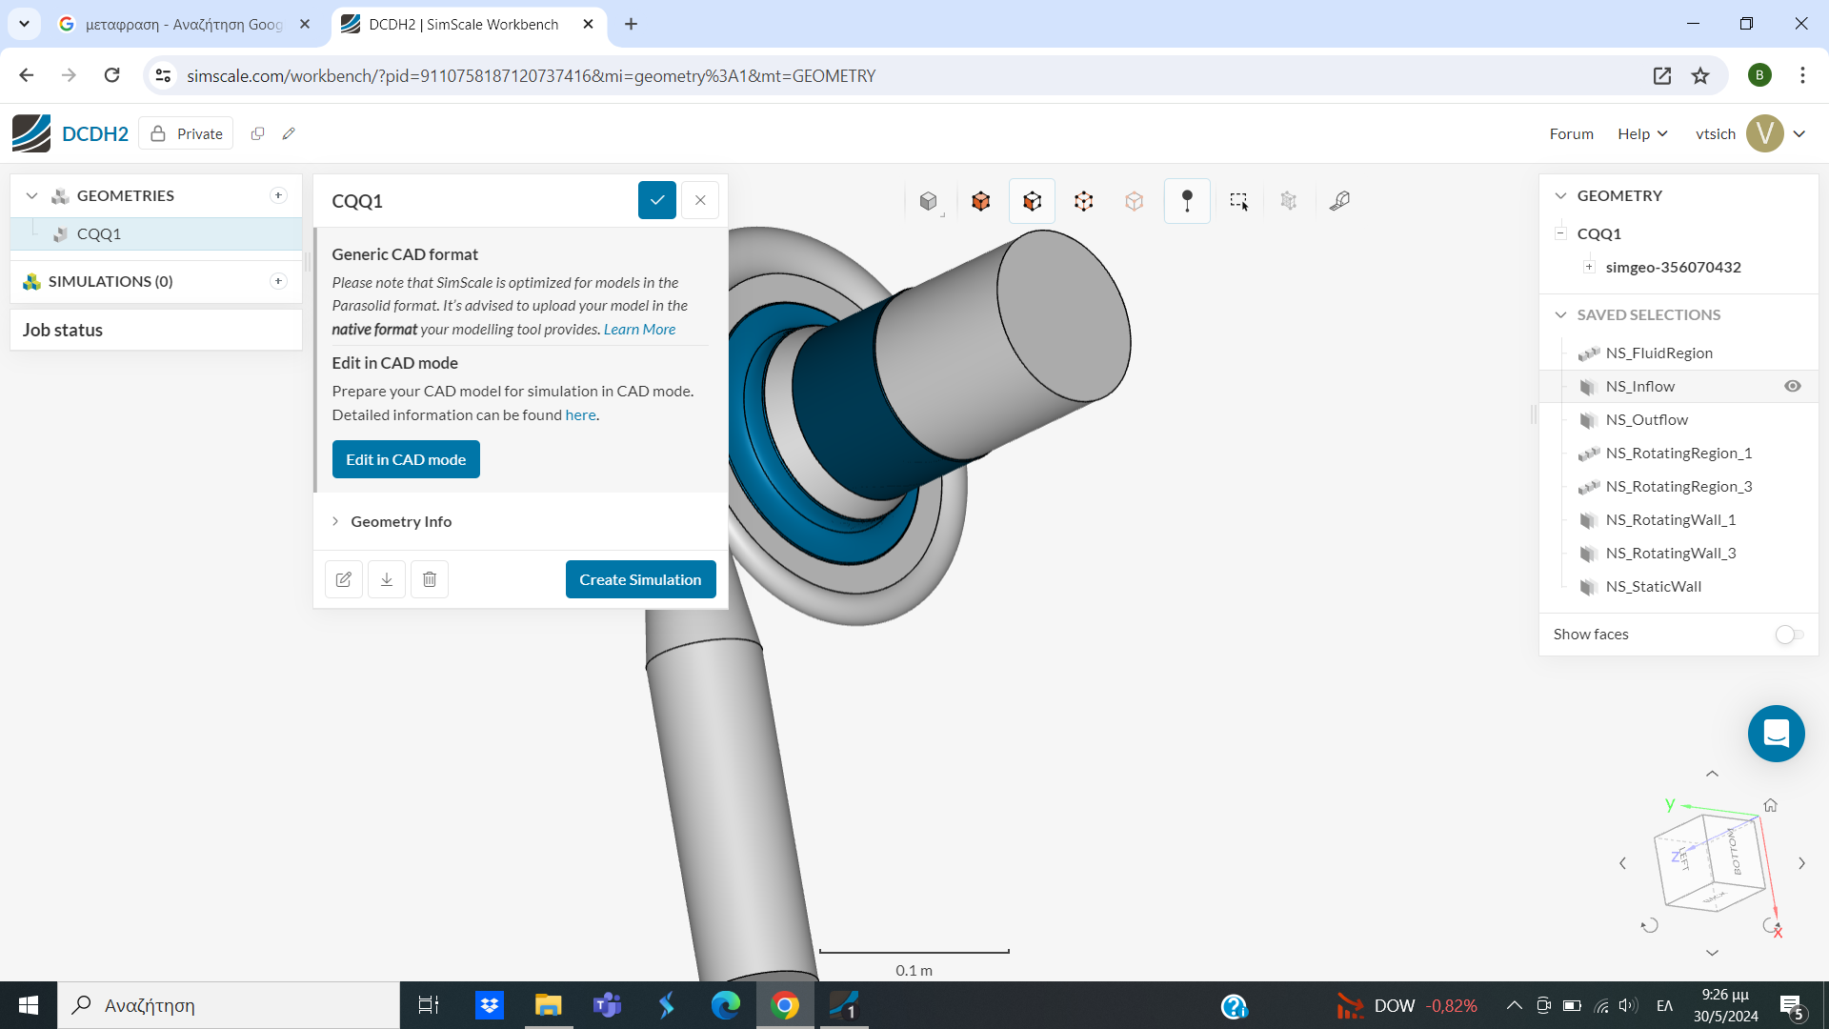
Task: Click the Create Simulation button
Action: pos(640,579)
